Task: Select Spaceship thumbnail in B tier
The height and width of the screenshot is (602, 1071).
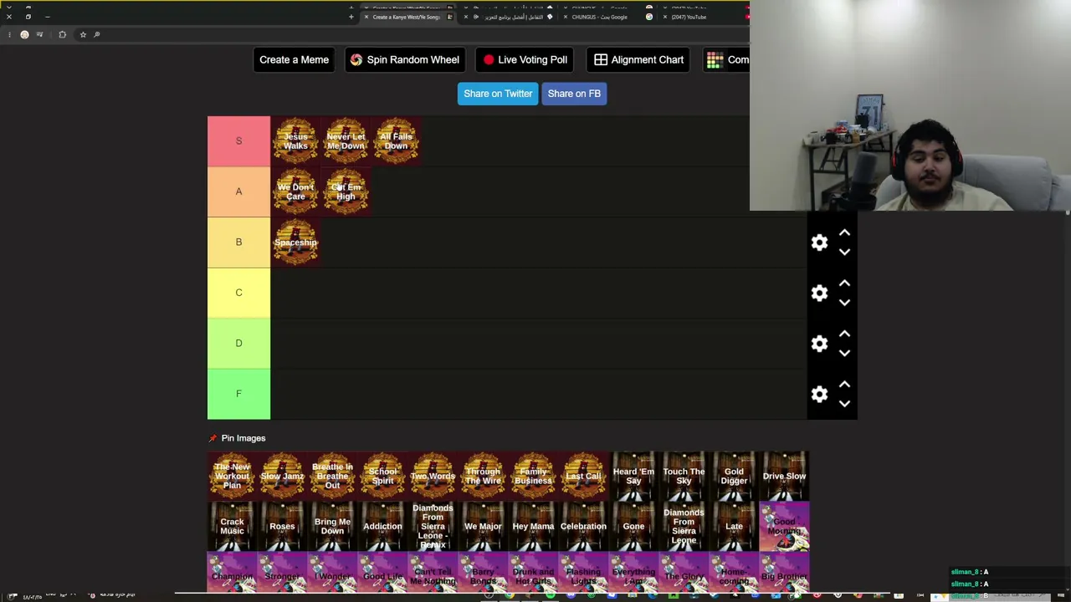Action: click(295, 242)
